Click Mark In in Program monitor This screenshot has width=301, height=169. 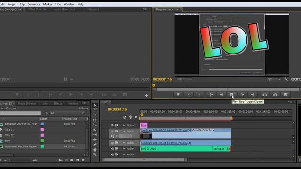(x=189, y=95)
